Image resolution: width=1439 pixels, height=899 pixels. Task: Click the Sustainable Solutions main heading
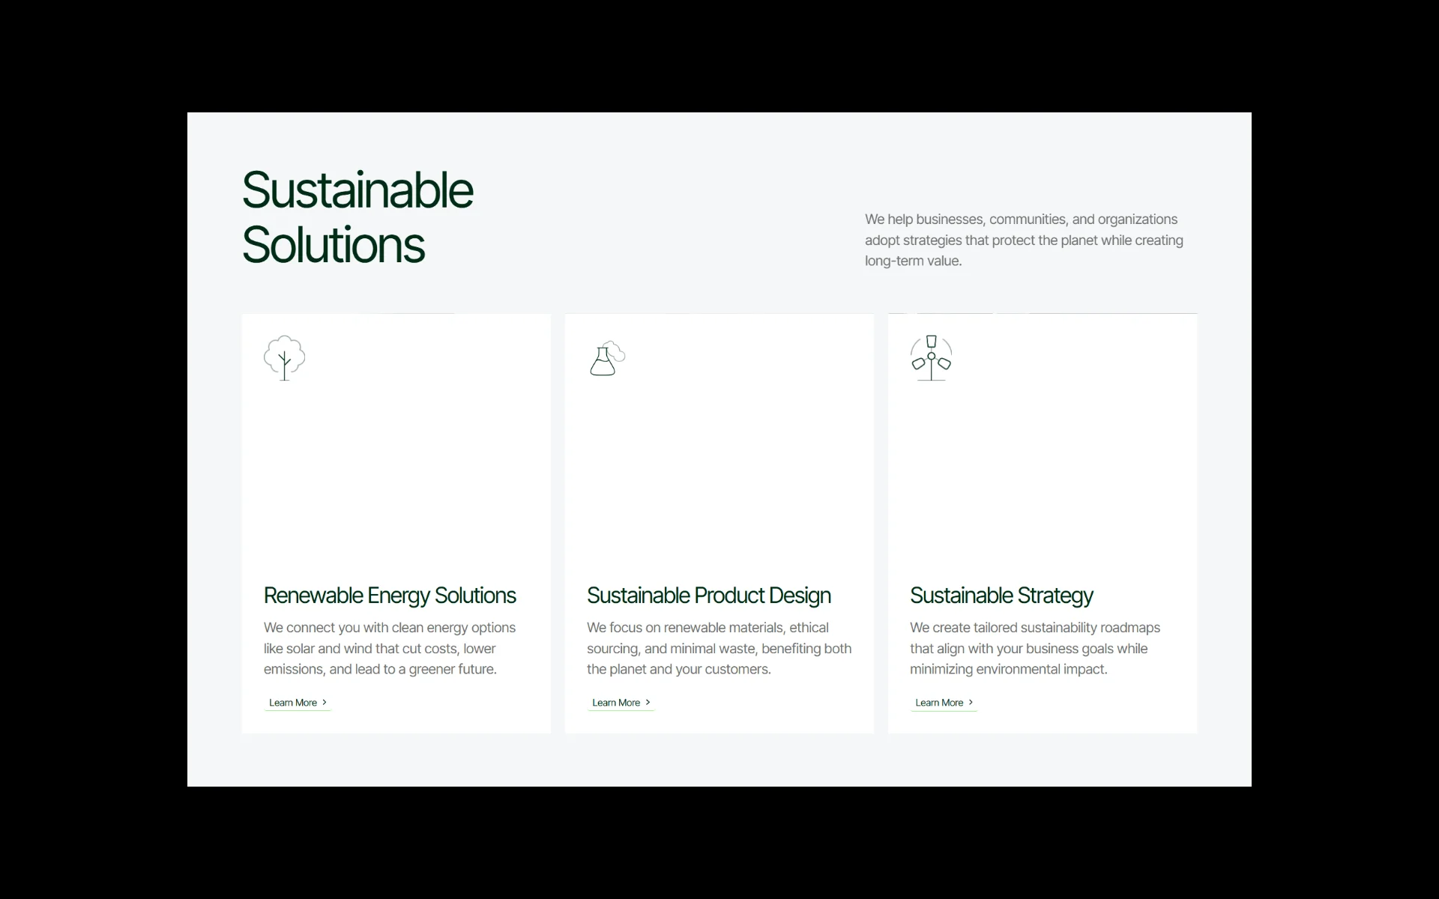pos(357,217)
